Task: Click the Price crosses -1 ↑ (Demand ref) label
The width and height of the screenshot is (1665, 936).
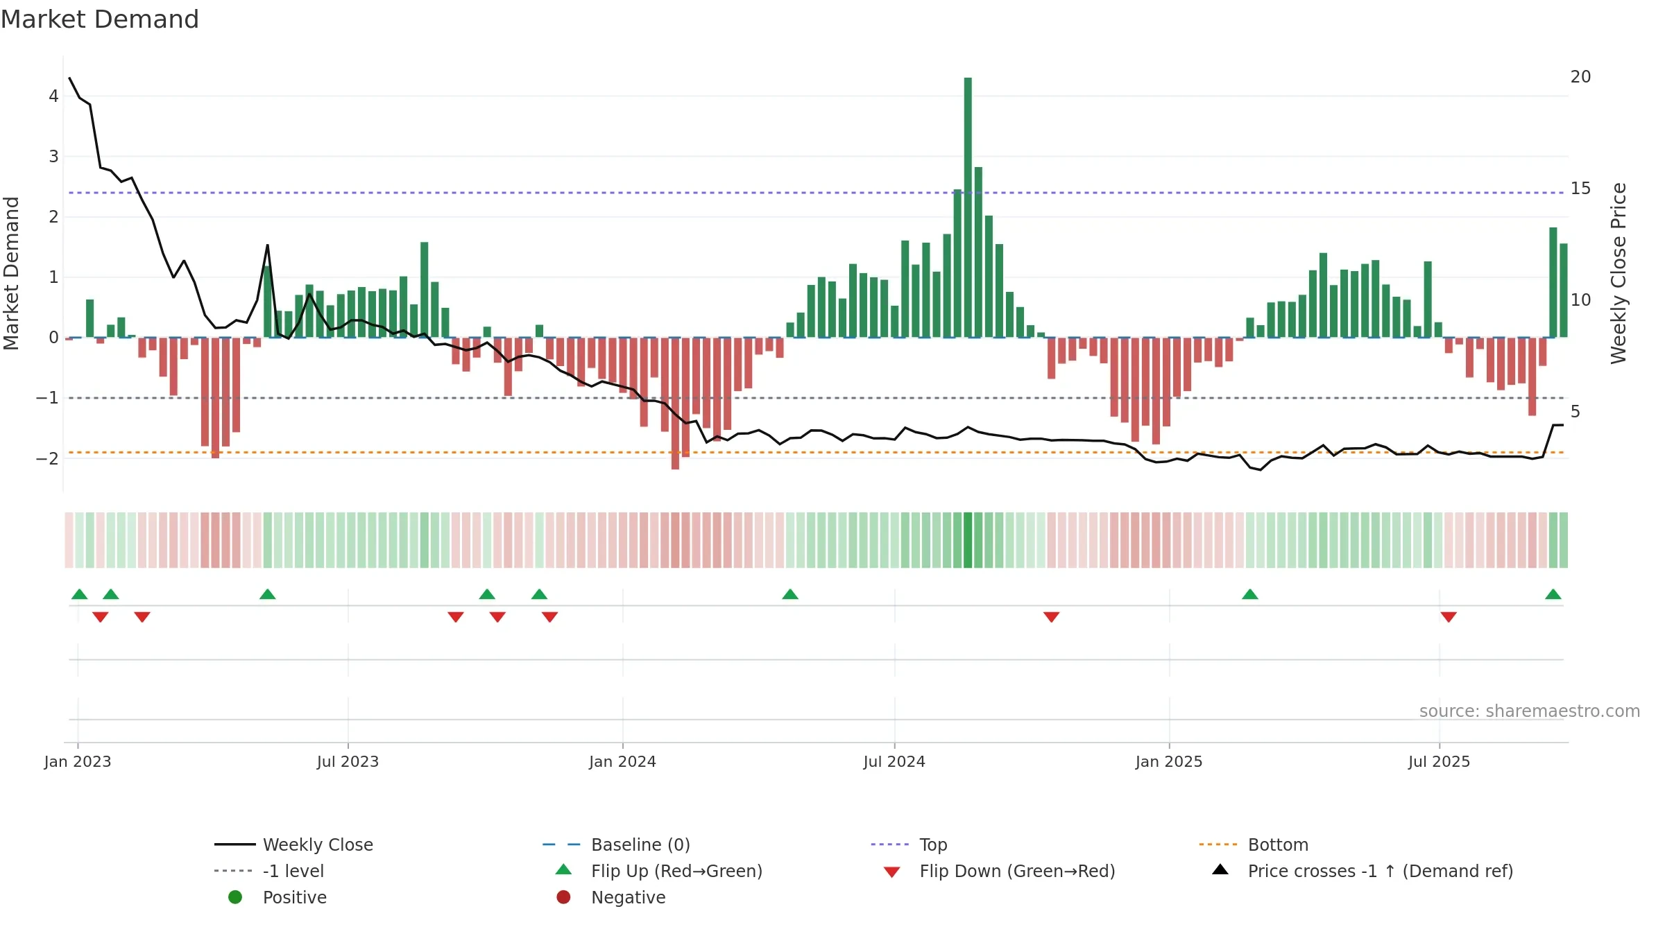Action: 1381,871
